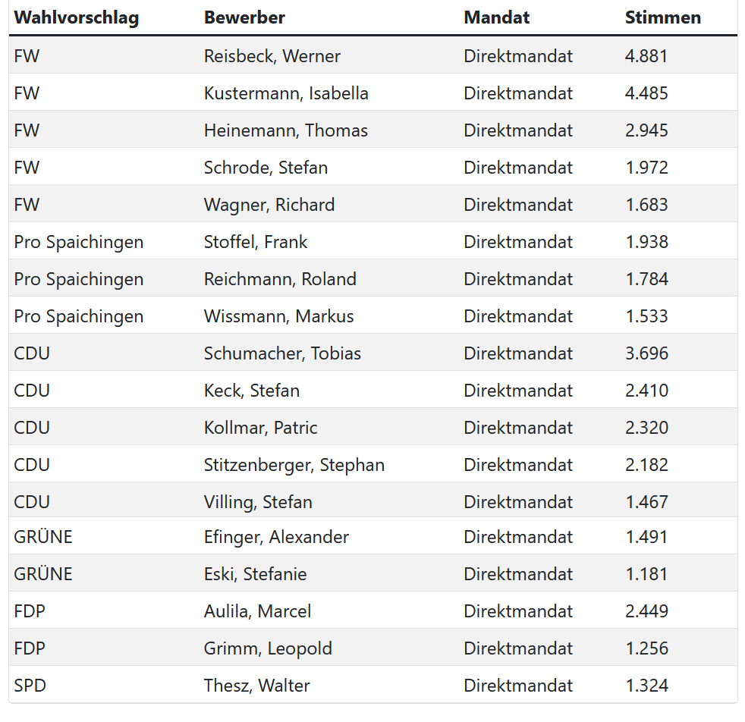
Task: Click vote count 2.320 for Kollmar
Action: [646, 428]
